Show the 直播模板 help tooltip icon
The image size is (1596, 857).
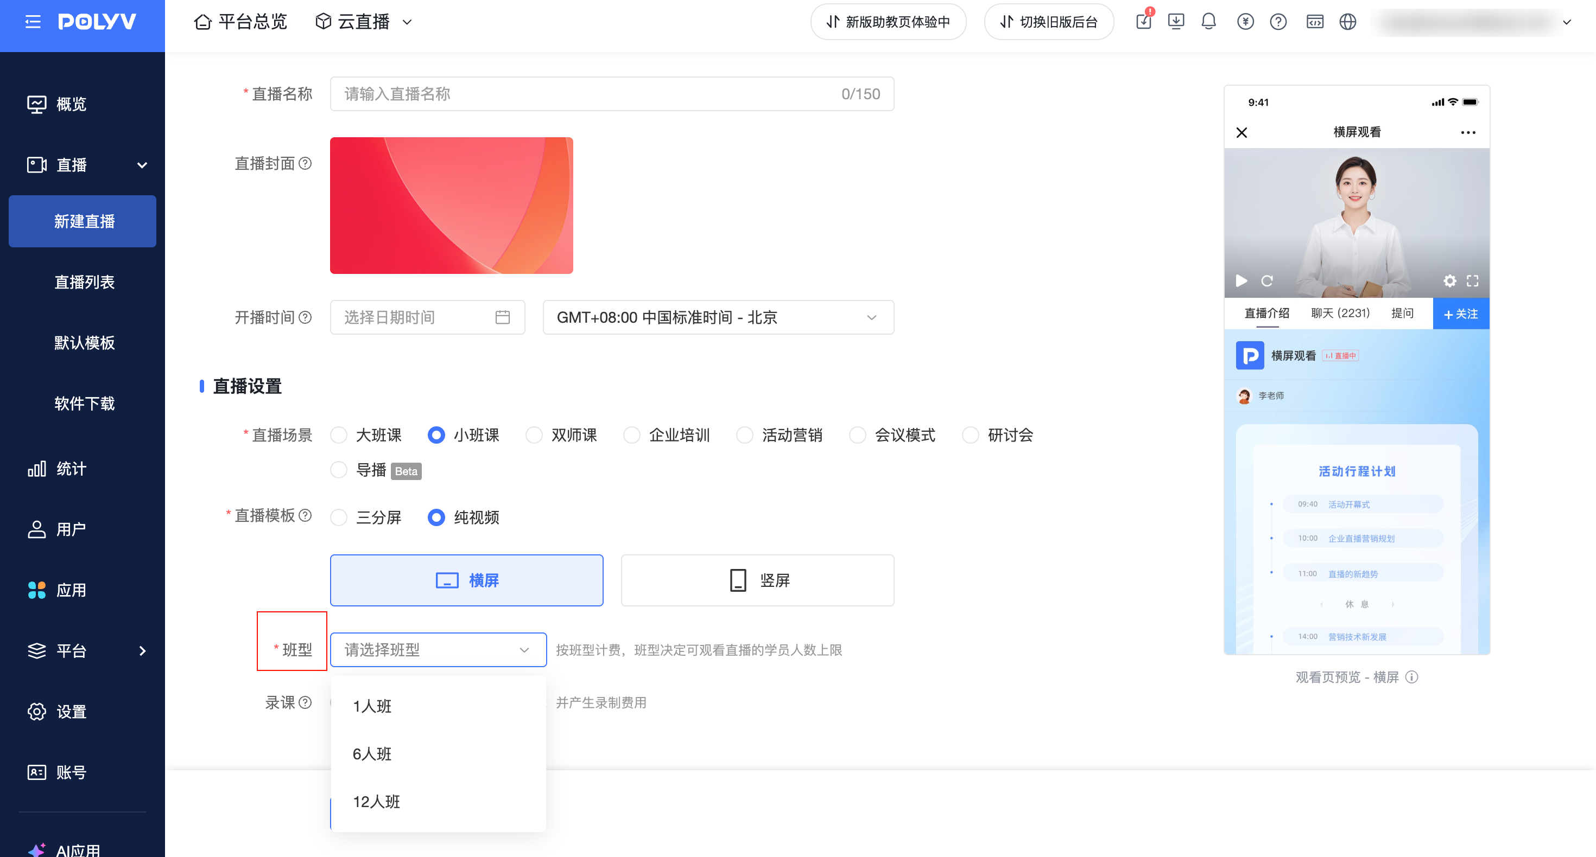point(305,515)
